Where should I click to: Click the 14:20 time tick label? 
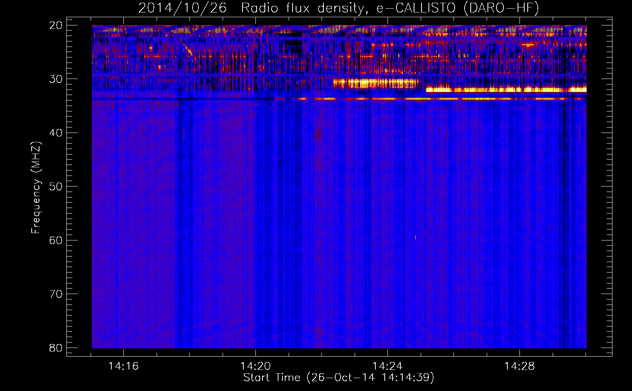(255, 366)
